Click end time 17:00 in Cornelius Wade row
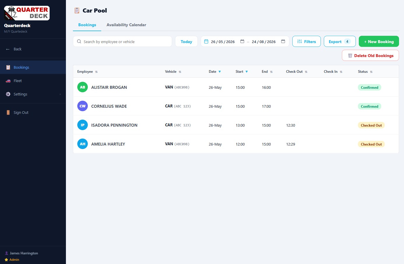The width and height of the screenshot is (404, 264). [266, 106]
